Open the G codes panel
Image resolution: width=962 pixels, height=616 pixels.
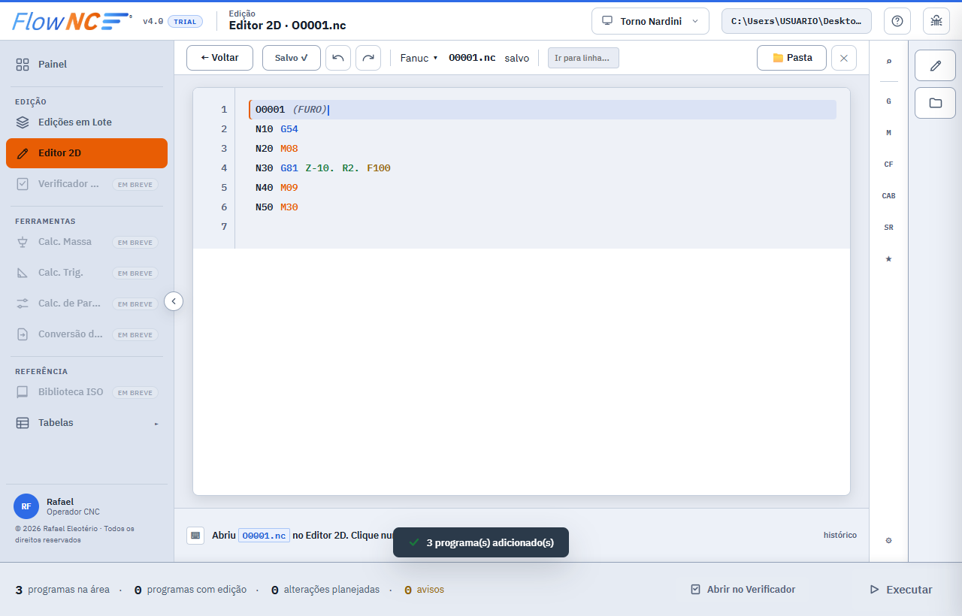pos(889,101)
